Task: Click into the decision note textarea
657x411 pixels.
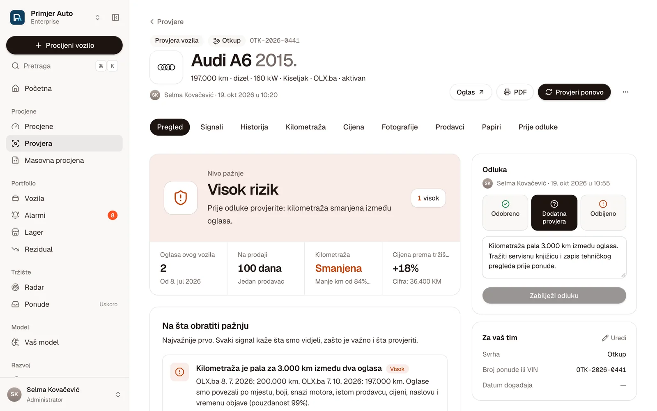Action: click(554, 257)
